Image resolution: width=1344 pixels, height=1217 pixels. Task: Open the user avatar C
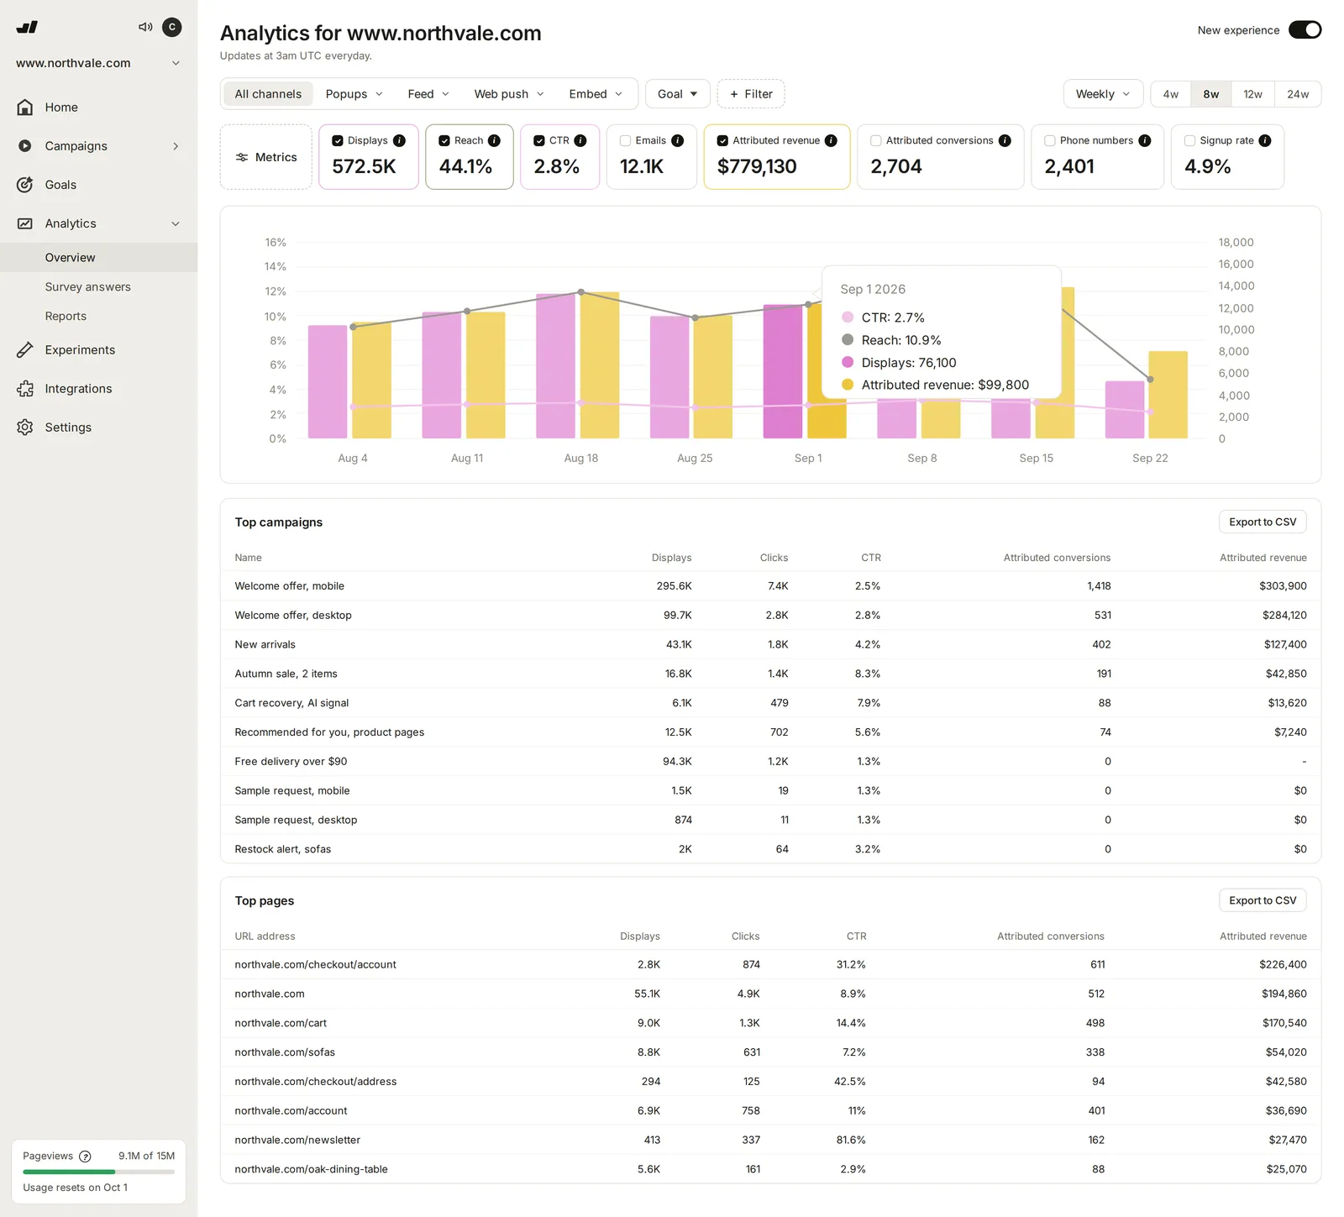(172, 27)
